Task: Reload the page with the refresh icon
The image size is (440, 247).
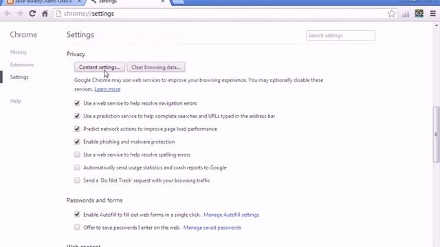Action: pos(32,14)
